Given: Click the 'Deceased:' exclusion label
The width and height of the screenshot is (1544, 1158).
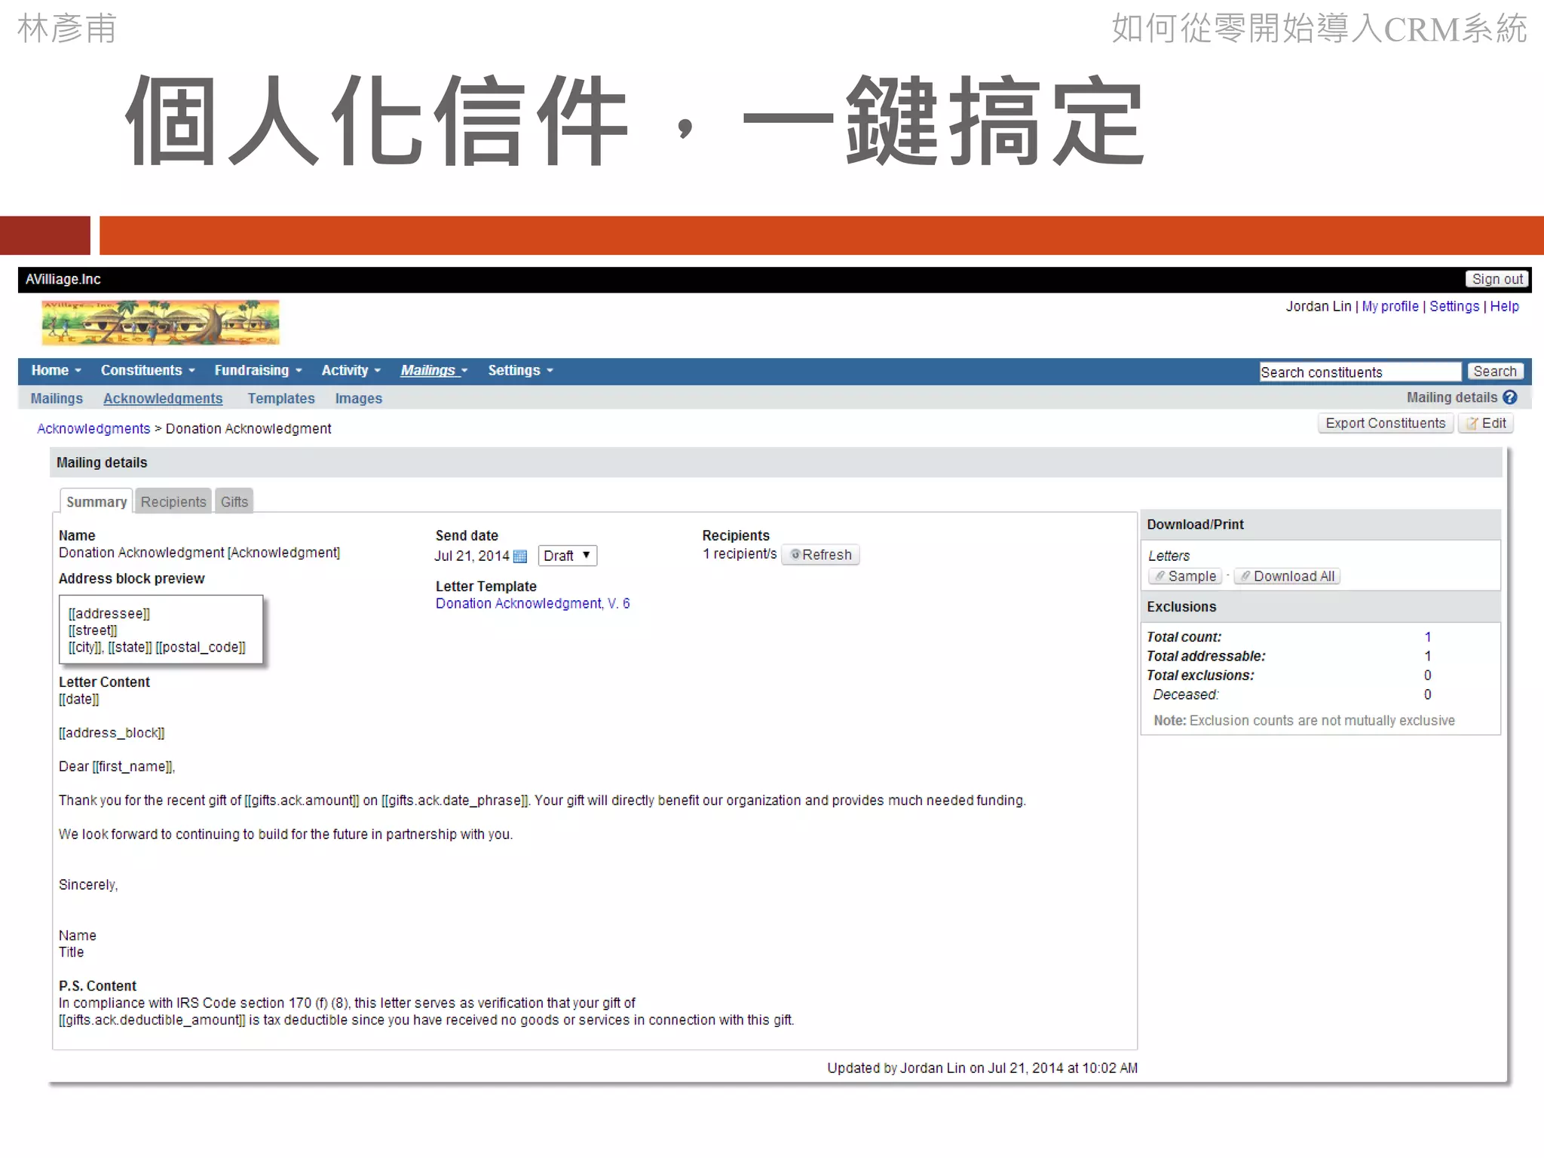Looking at the screenshot, I should (1186, 694).
